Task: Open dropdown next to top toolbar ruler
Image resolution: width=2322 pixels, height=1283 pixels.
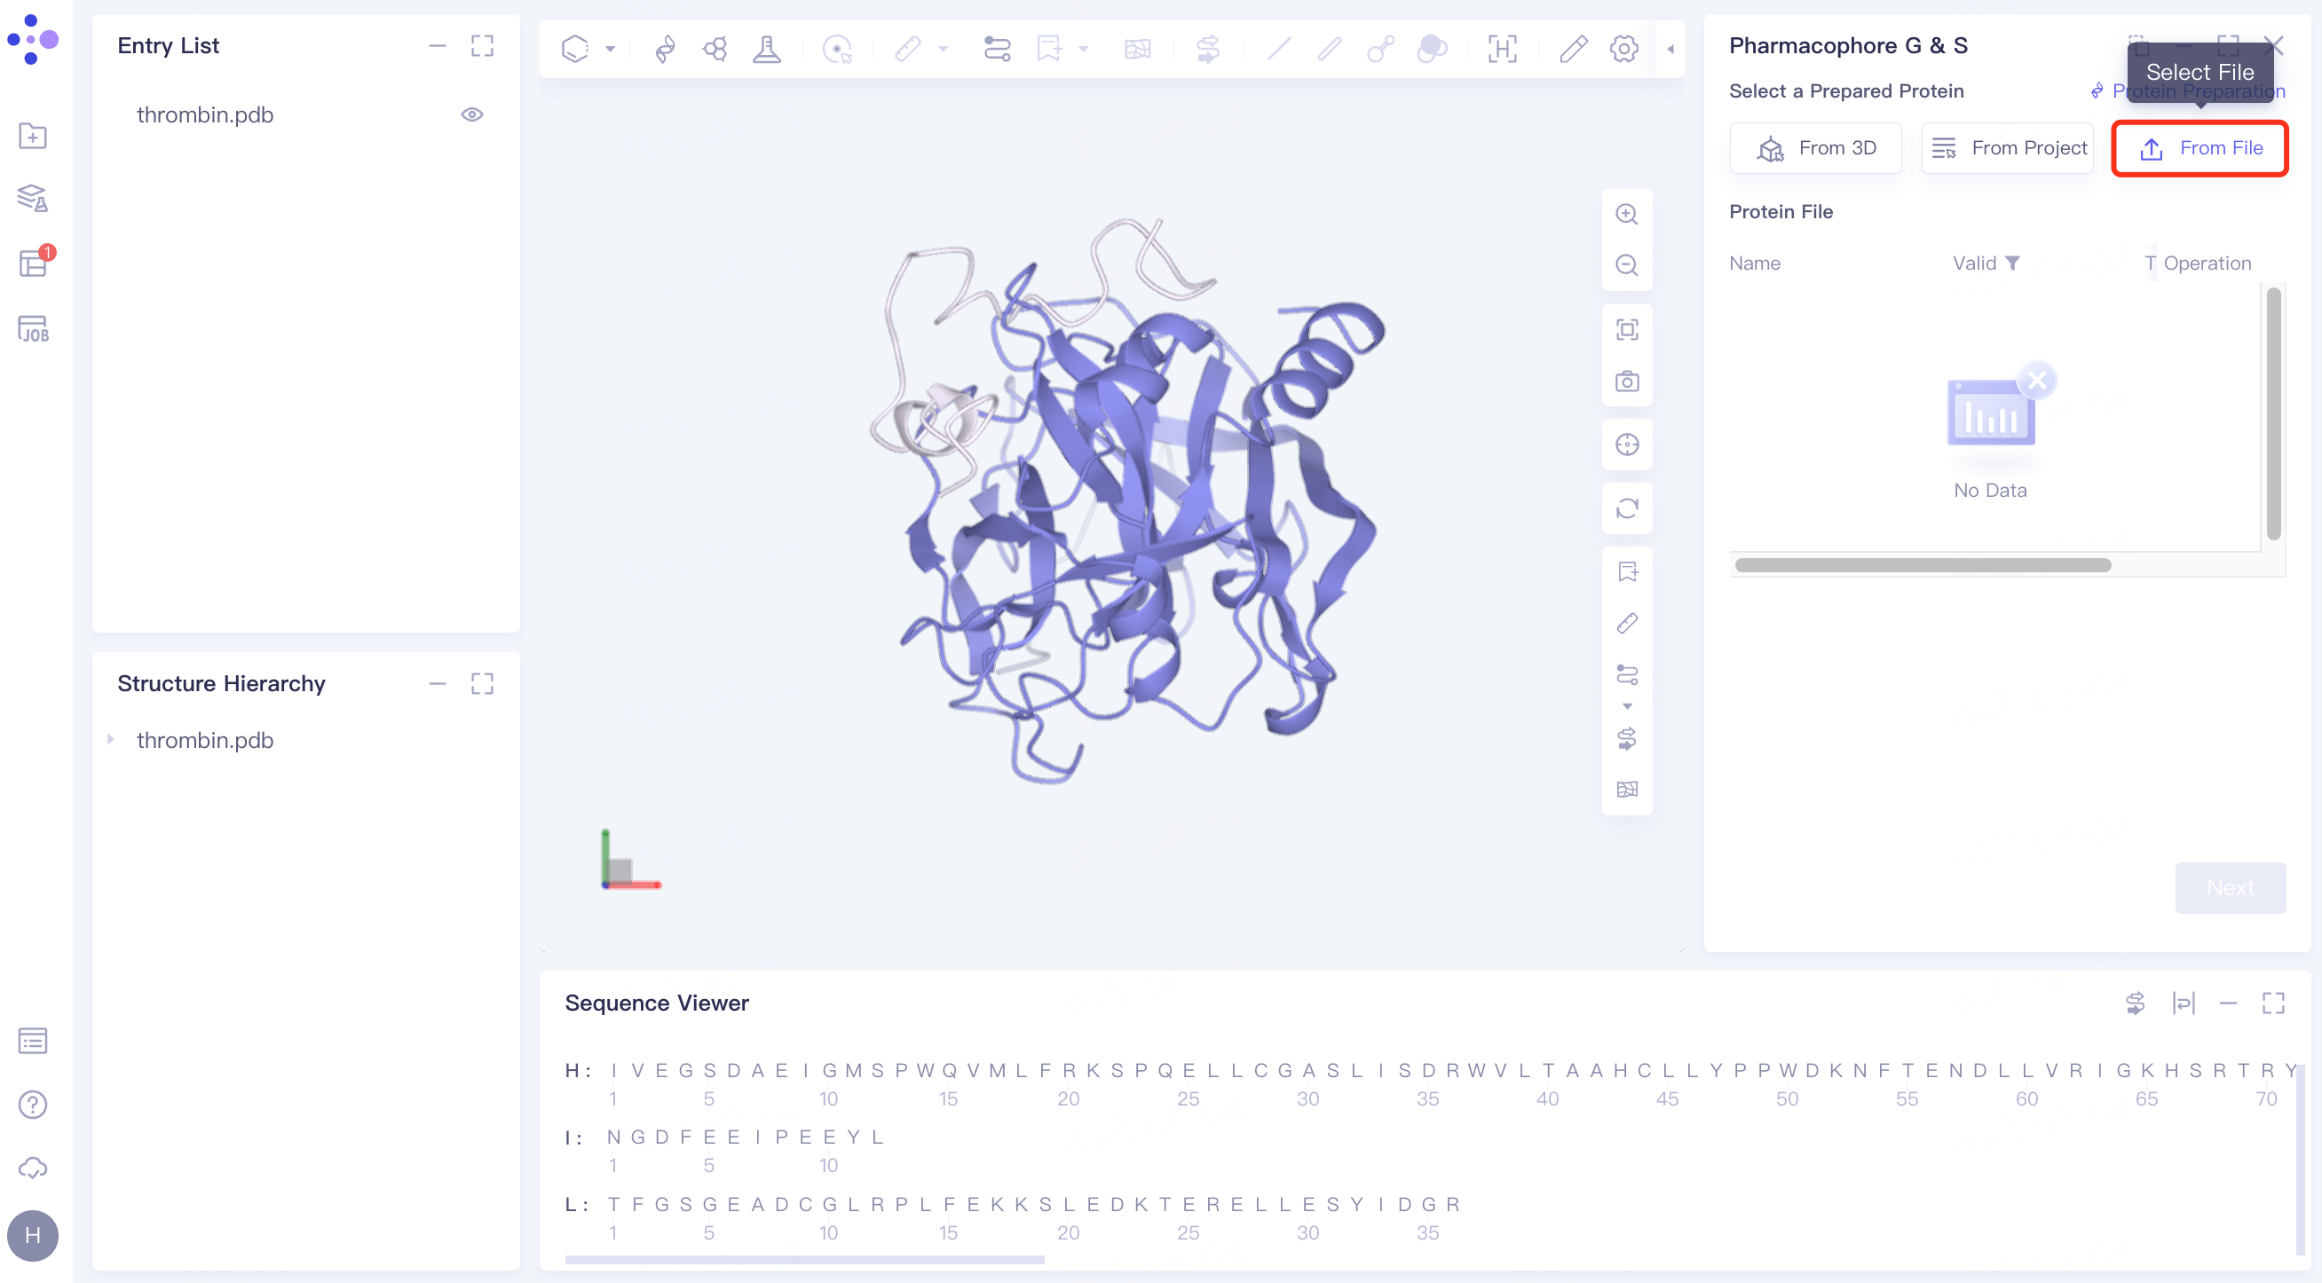Action: click(943, 49)
